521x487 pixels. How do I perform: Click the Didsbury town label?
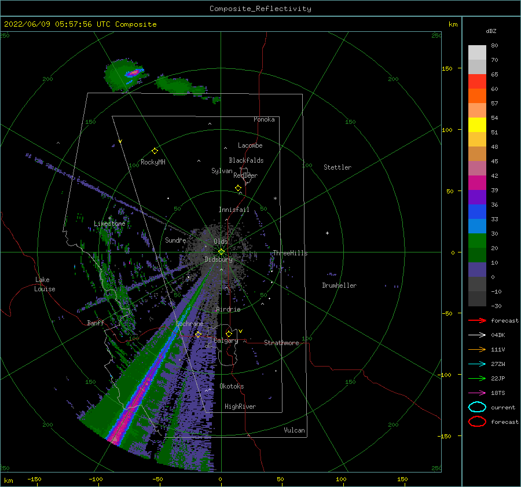[218, 259]
